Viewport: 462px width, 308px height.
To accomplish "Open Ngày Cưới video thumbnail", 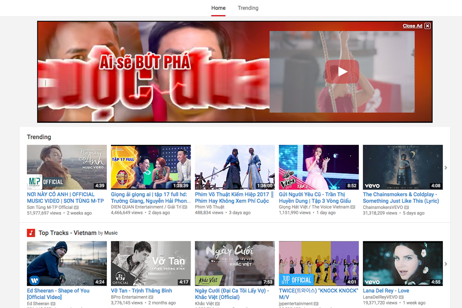I will 235,263.
